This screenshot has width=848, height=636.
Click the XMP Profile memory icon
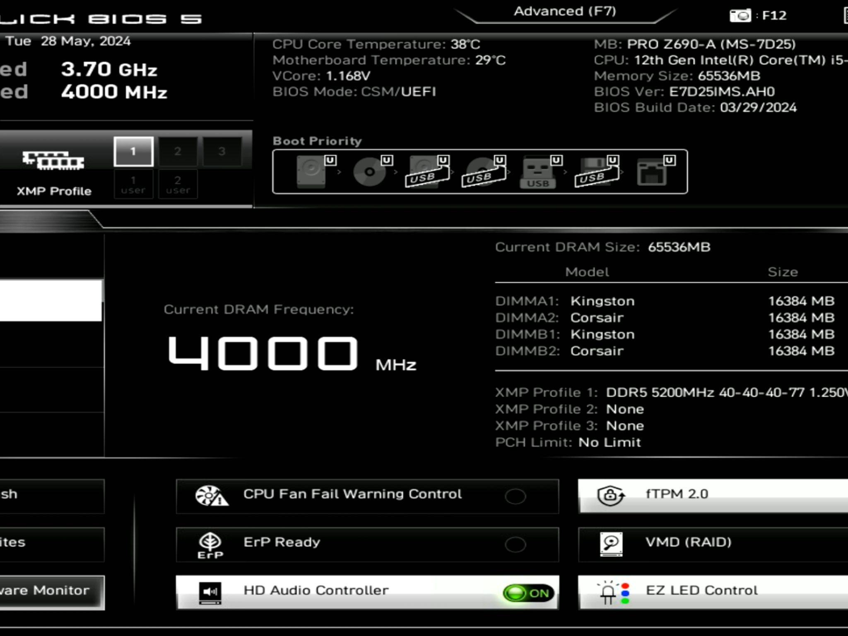pyautogui.click(x=53, y=161)
